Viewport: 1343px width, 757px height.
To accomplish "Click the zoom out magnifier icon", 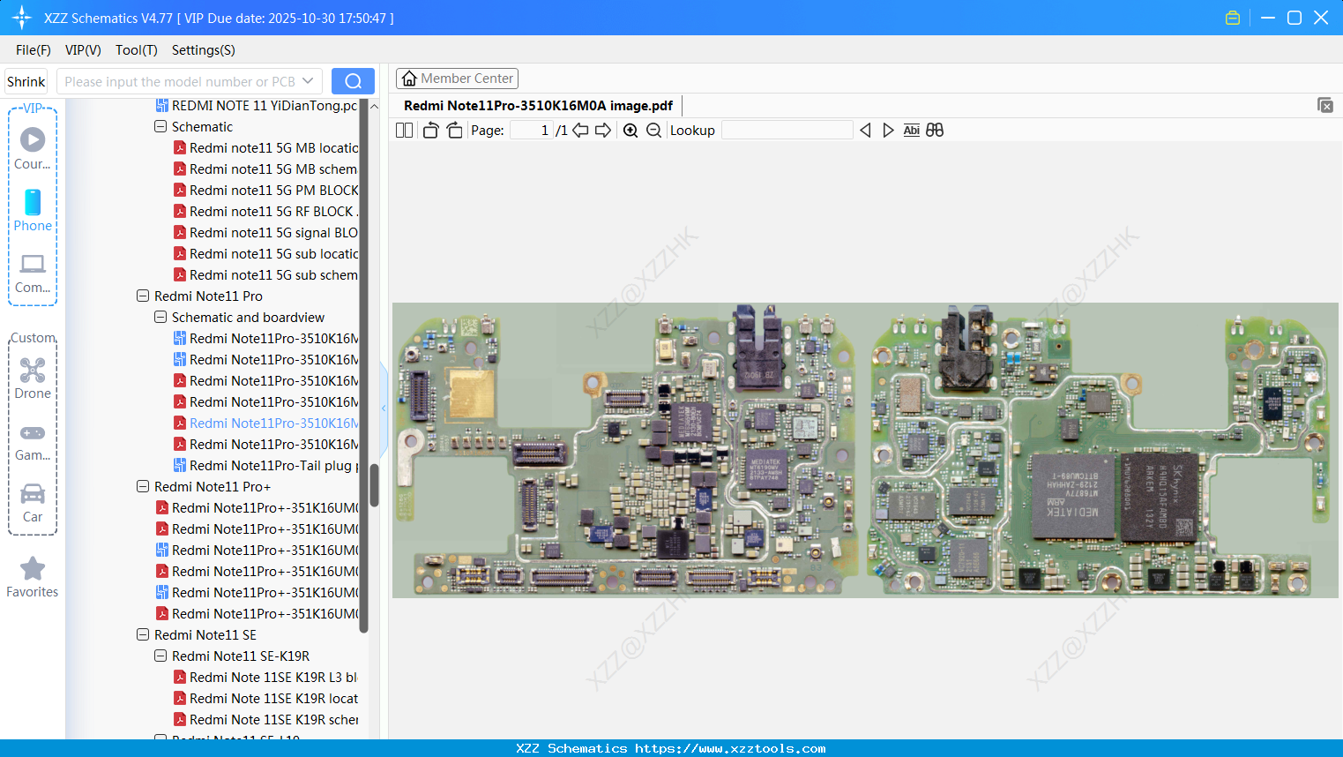I will pyautogui.click(x=653, y=131).
